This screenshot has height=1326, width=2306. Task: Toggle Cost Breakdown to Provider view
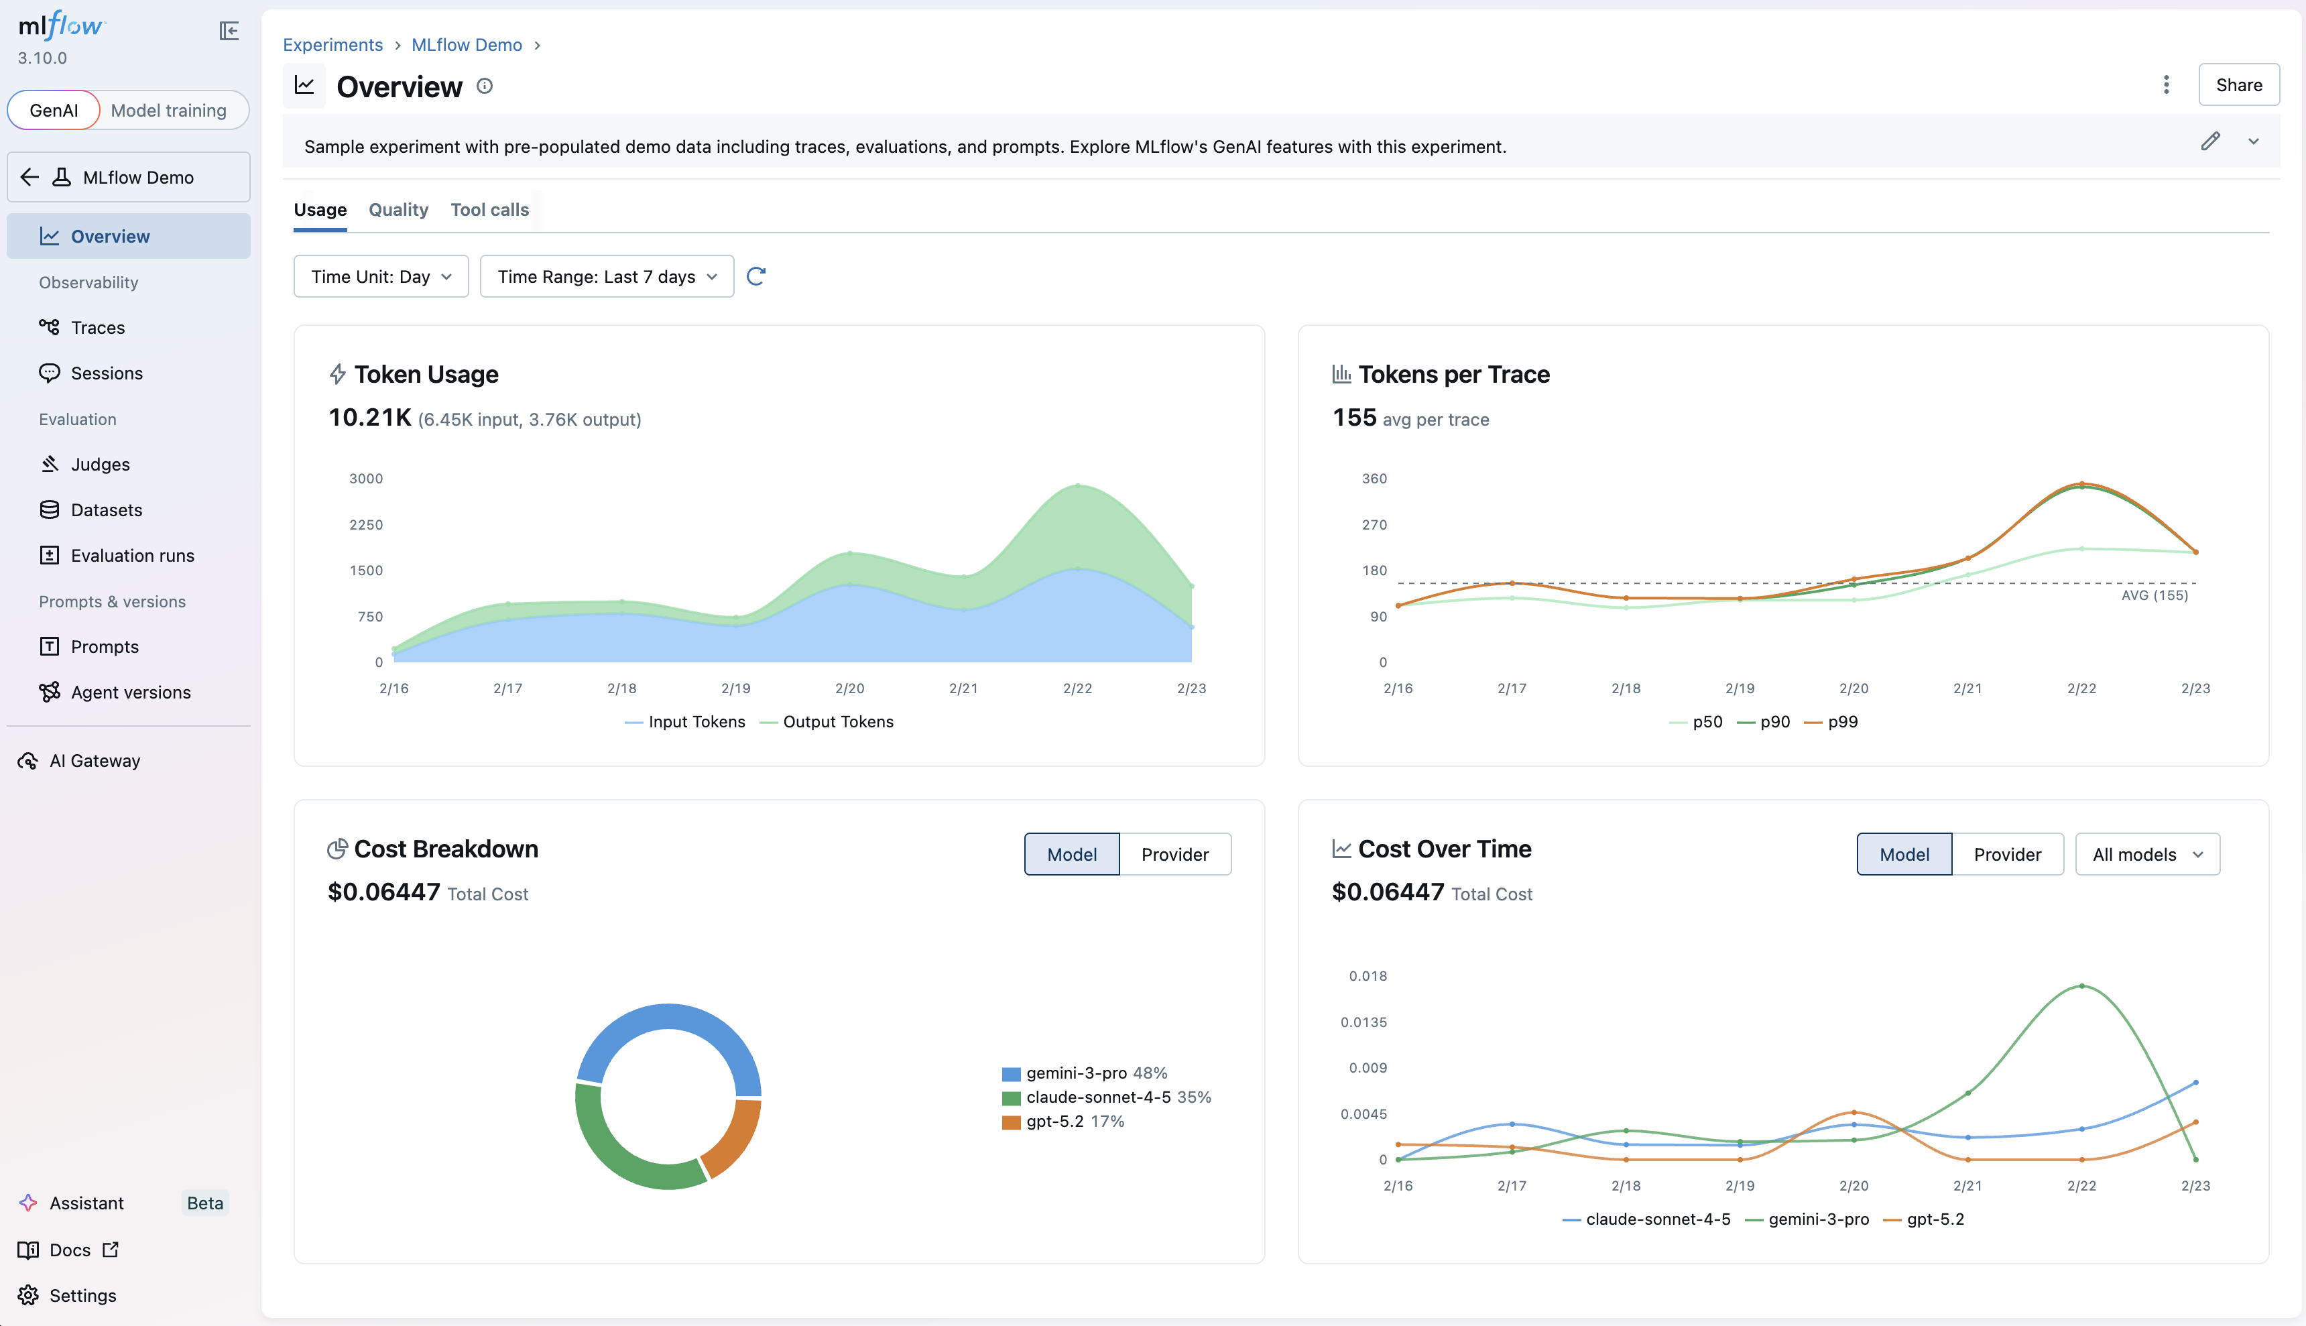pos(1174,854)
